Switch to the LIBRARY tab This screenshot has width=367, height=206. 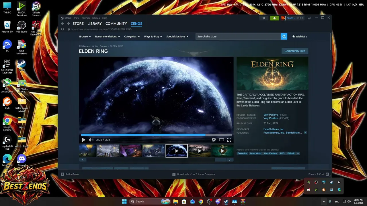pyautogui.click(x=95, y=24)
